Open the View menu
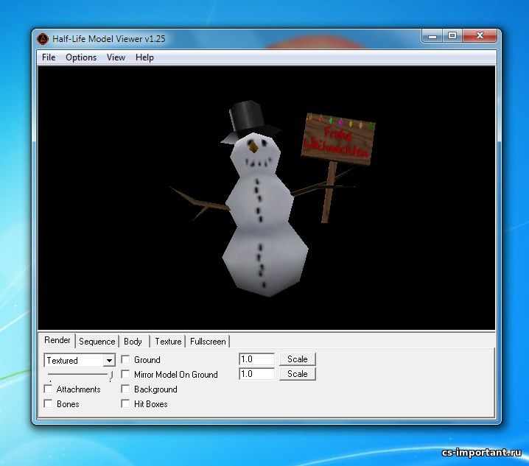 click(x=116, y=57)
